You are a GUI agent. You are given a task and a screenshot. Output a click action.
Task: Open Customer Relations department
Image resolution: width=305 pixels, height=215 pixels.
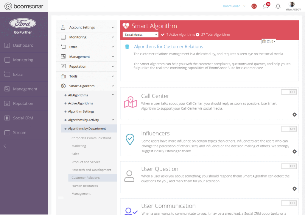point(93,178)
